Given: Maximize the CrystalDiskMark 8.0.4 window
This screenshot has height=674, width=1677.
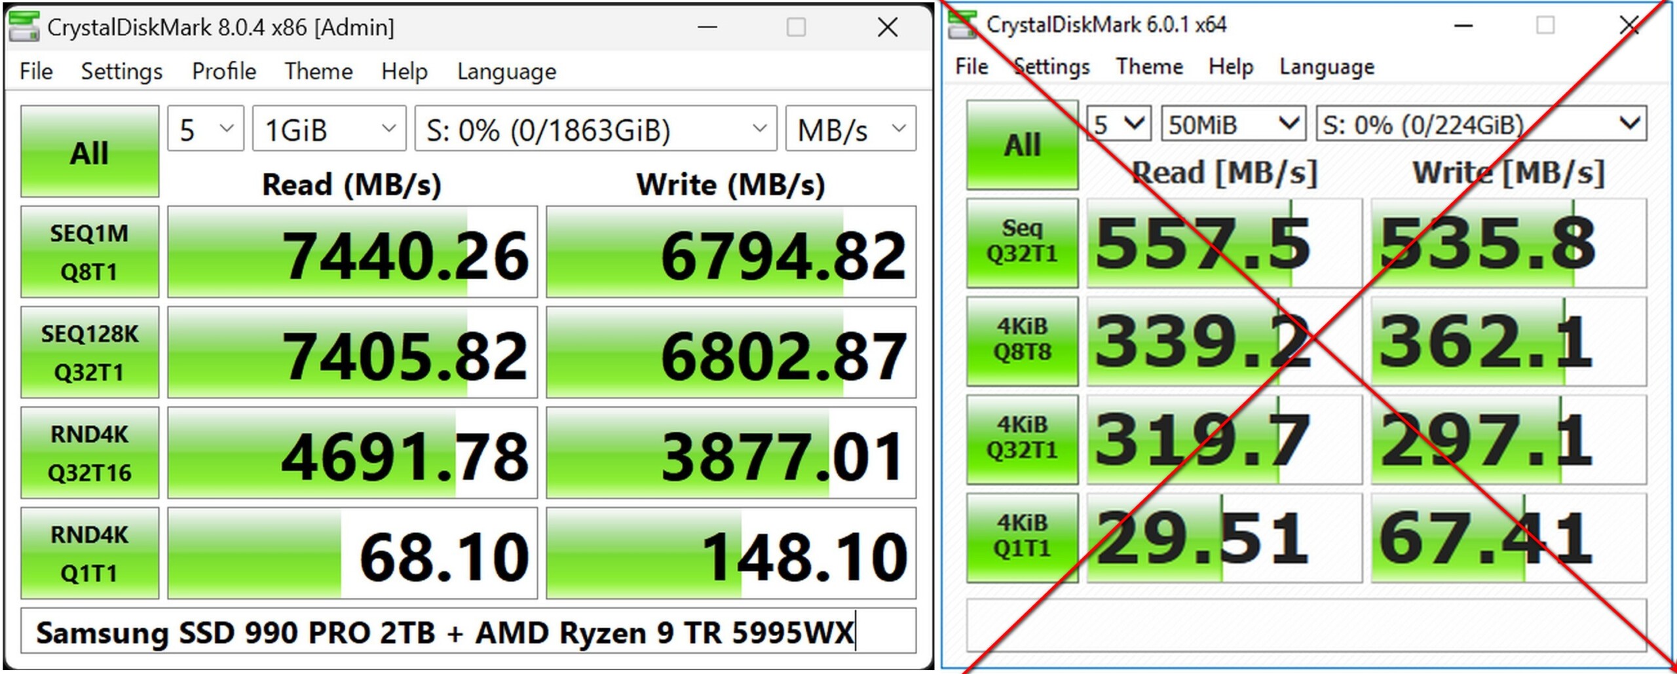Looking at the screenshot, I should [x=796, y=27].
